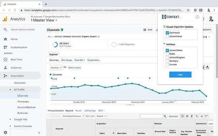This screenshot has height=136, width=218.
Task: Open the Other primary dimension dropdown
Action: pyautogui.click(x=102, y=111)
